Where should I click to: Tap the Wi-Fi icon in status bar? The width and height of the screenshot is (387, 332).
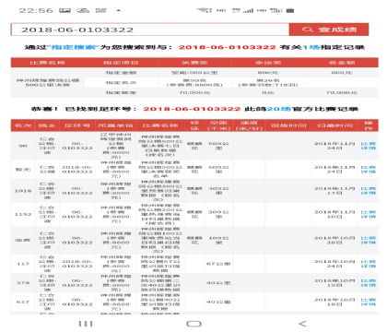(x=205, y=10)
